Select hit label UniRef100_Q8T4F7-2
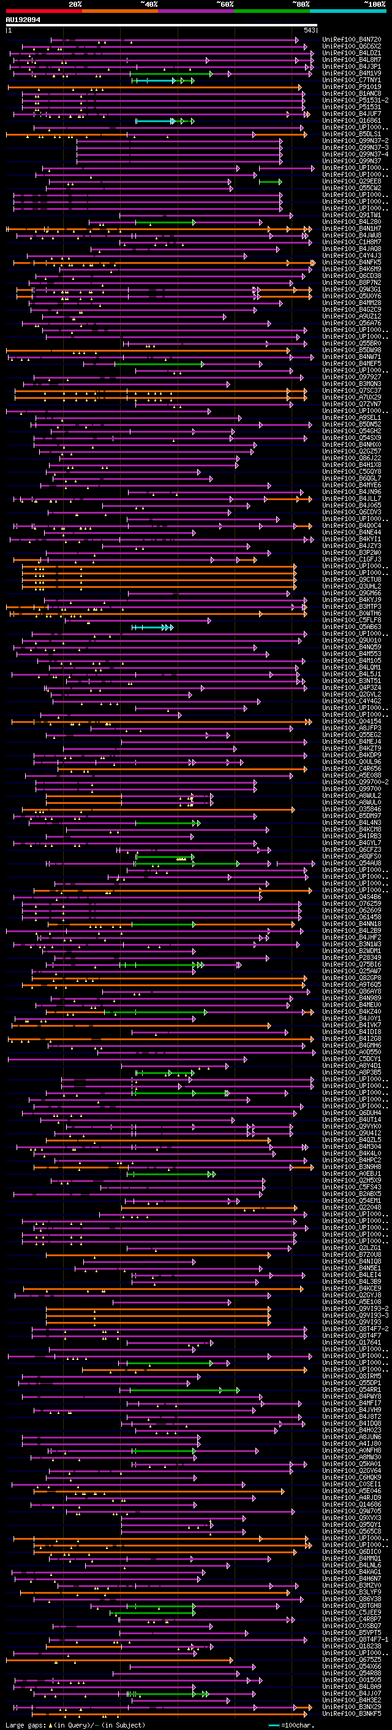 point(355,1330)
